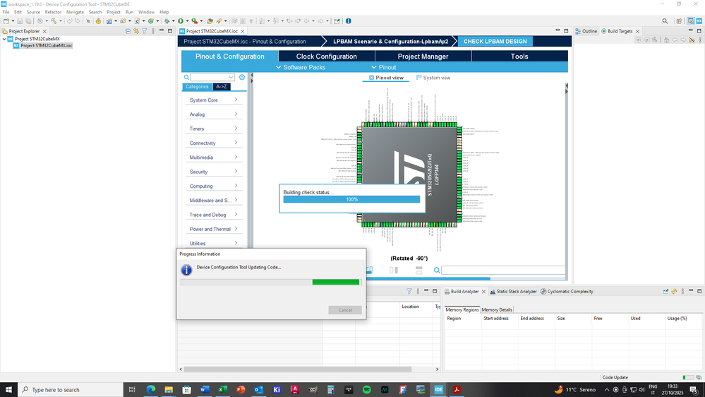The width and height of the screenshot is (705, 397).
Task: Click CHECK LPBAM DESIGN button
Action: (495, 42)
